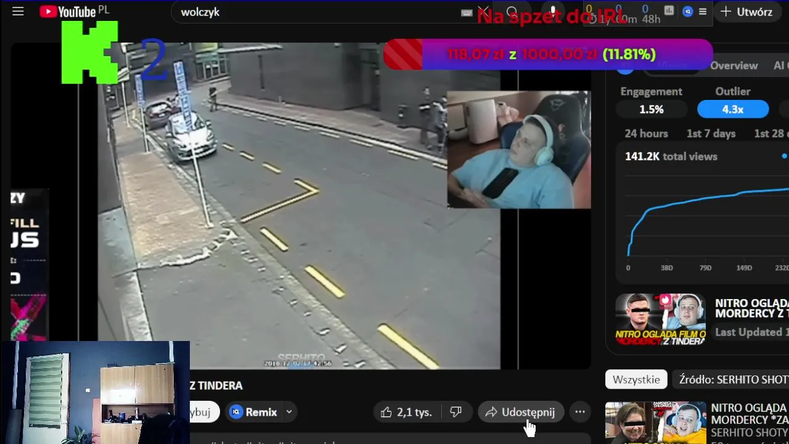Switch to the Overview tab in vidIQ panel

click(x=734, y=65)
